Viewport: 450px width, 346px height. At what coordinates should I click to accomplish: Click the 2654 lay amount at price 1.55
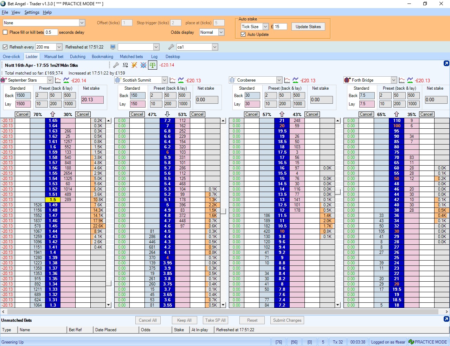[x=68, y=173]
